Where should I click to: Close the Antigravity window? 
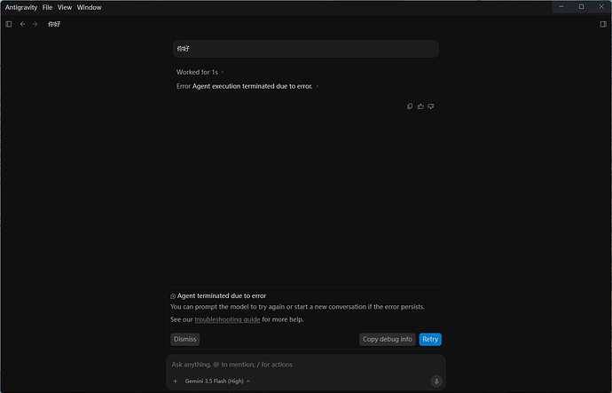[x=601, y=6]
